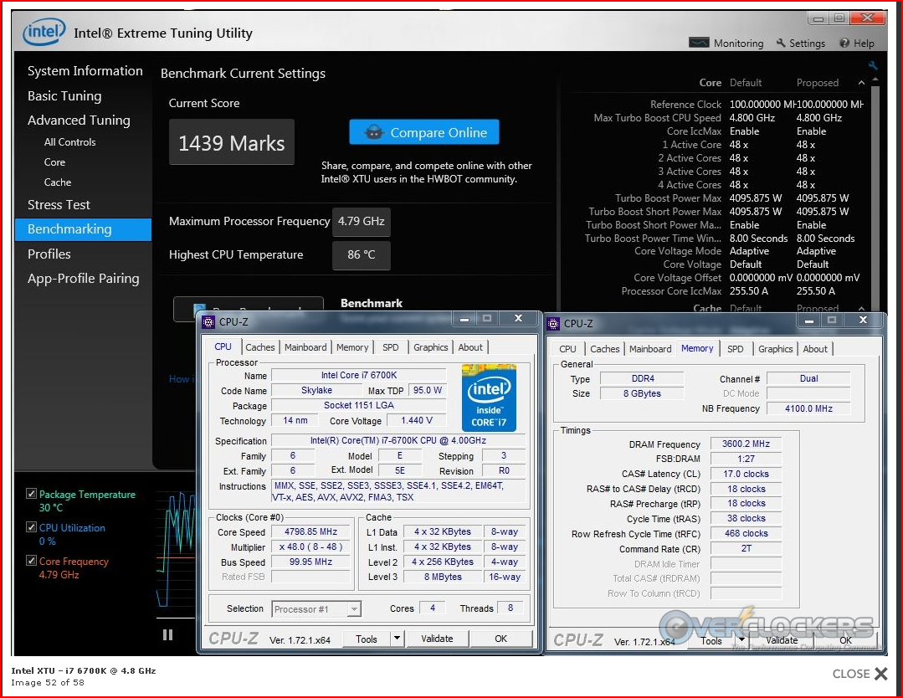The width and height of the screenshot is (903, 698).
Task: Select Stress Test in the sidebar
Action: (59, 204)
